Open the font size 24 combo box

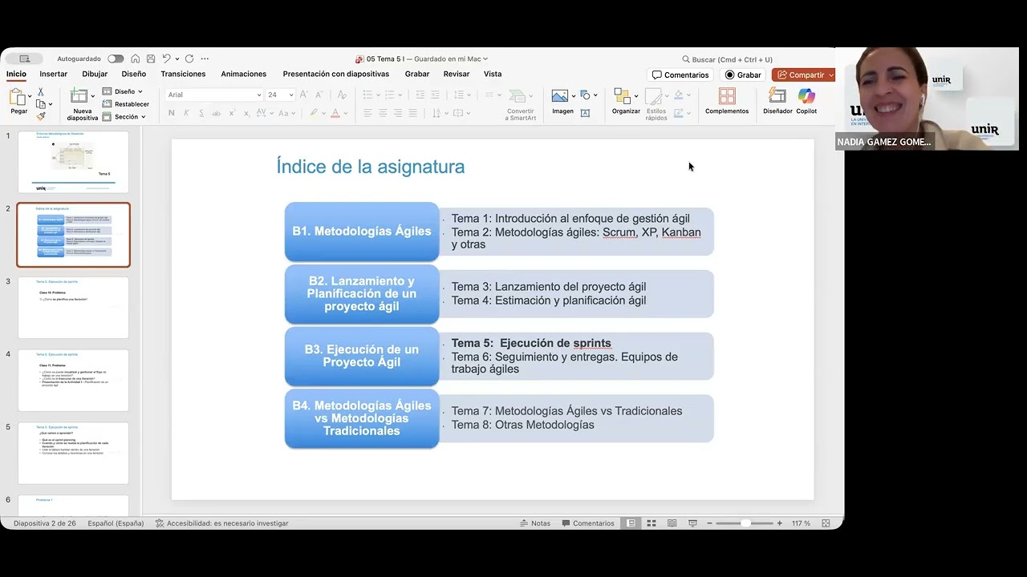coord(280,95)
